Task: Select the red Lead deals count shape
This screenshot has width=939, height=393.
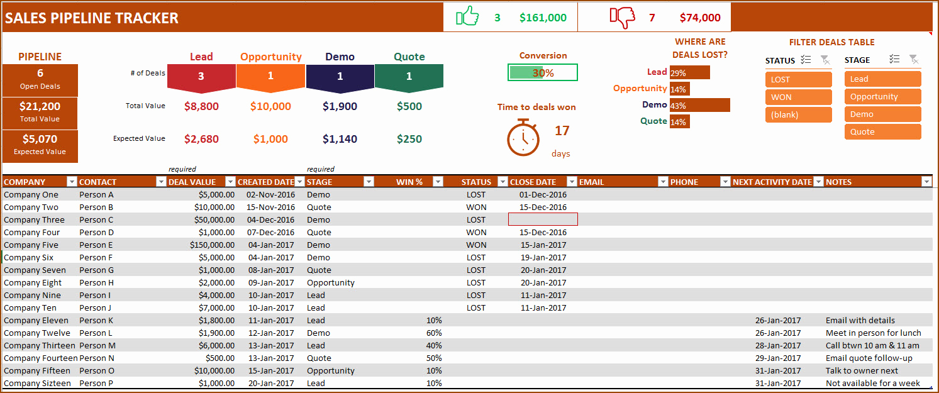Action: click(x=201, y=78)
